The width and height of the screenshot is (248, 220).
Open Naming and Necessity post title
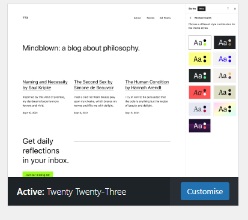(45, 85)
